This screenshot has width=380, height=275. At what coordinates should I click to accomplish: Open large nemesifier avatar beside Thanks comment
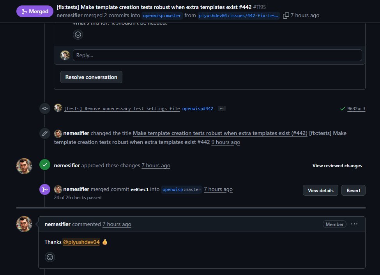[x=24, y=224]
